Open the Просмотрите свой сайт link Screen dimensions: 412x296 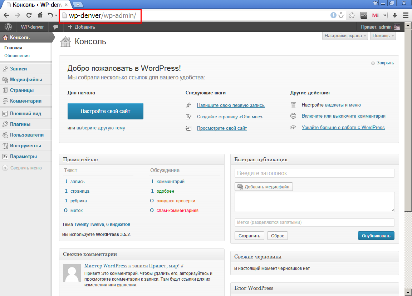click(222, 128)
